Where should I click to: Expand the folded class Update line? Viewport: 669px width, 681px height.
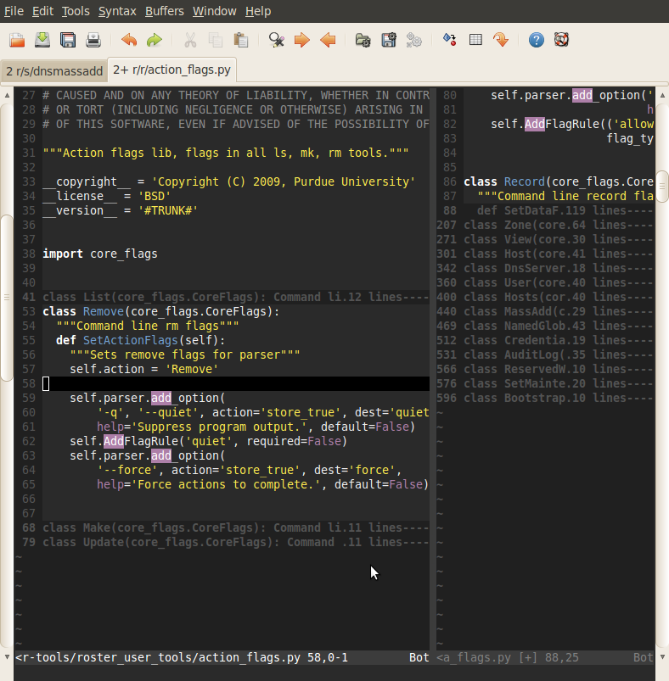point(236,542)
